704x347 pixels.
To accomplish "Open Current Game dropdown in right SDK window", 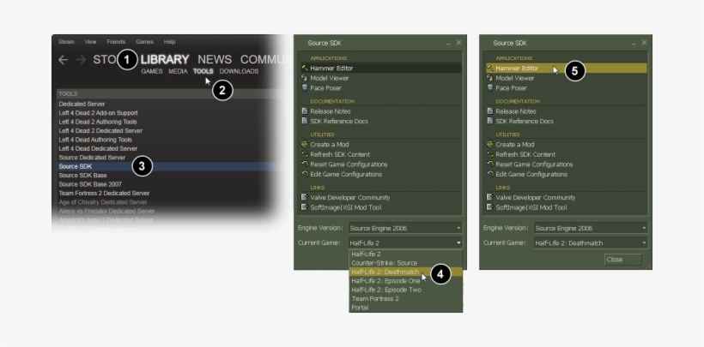I will coord(591,243).
